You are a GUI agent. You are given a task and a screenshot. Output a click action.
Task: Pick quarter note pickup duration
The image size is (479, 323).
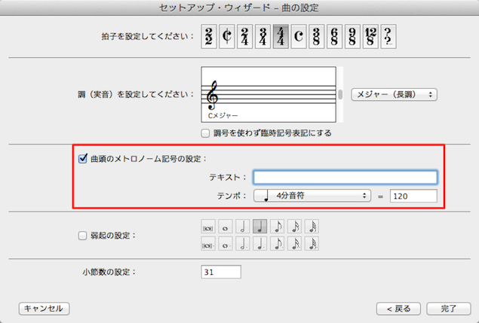pos(260,227)
